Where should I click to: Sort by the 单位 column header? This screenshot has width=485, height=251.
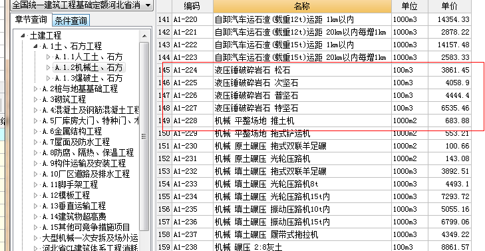[410, 6]
